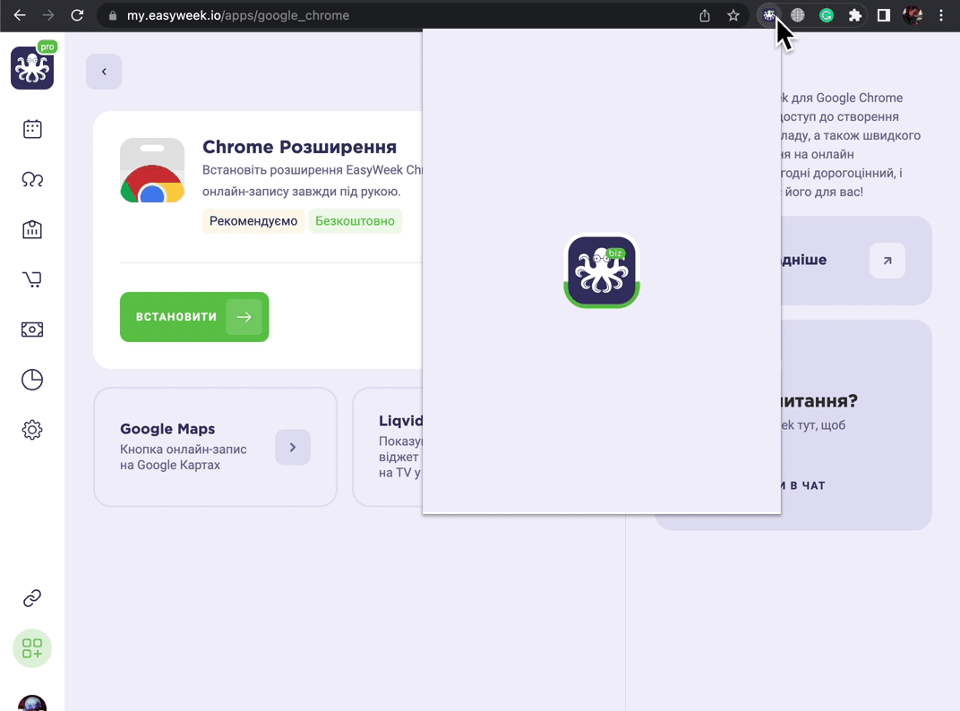Screen dimensions: 960x711
Task: Open the finances banknote sidebar icon
Action: pos(32,330)
